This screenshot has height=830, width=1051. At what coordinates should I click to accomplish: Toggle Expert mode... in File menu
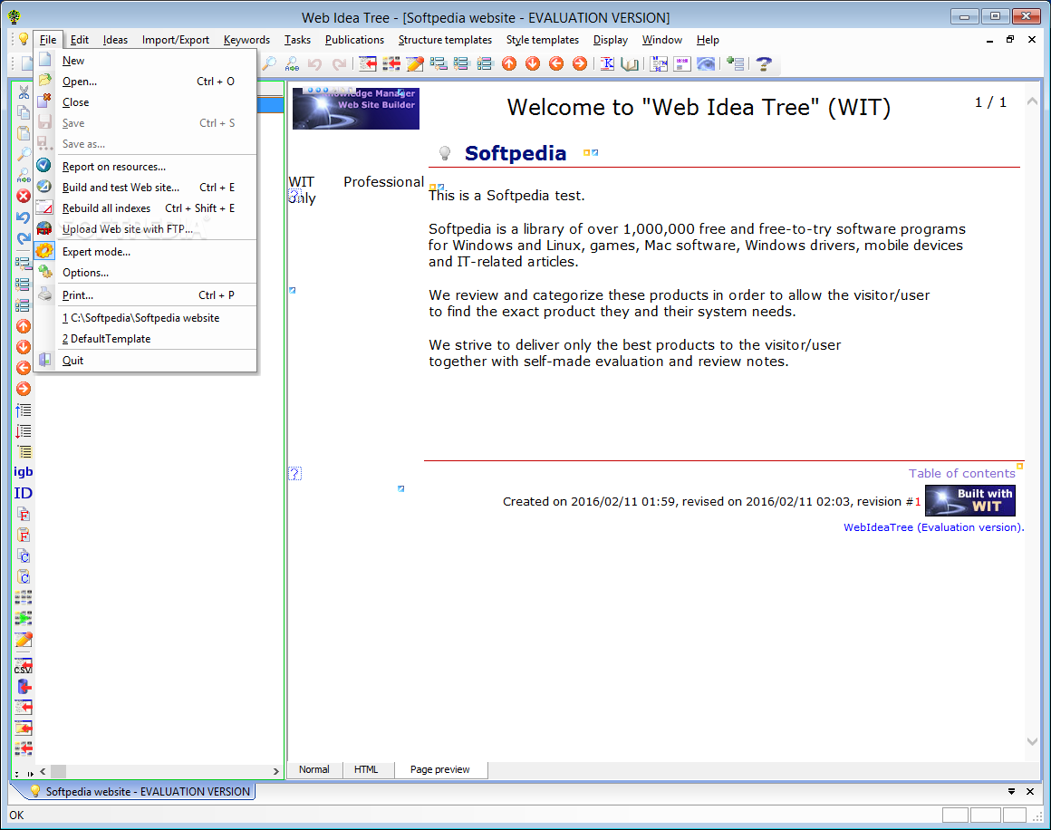(146, 251)
